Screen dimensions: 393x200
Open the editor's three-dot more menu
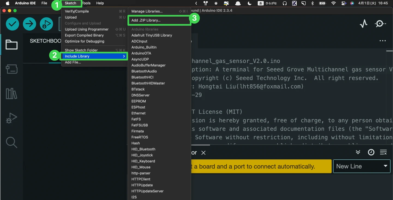click(x=383, y=41)
